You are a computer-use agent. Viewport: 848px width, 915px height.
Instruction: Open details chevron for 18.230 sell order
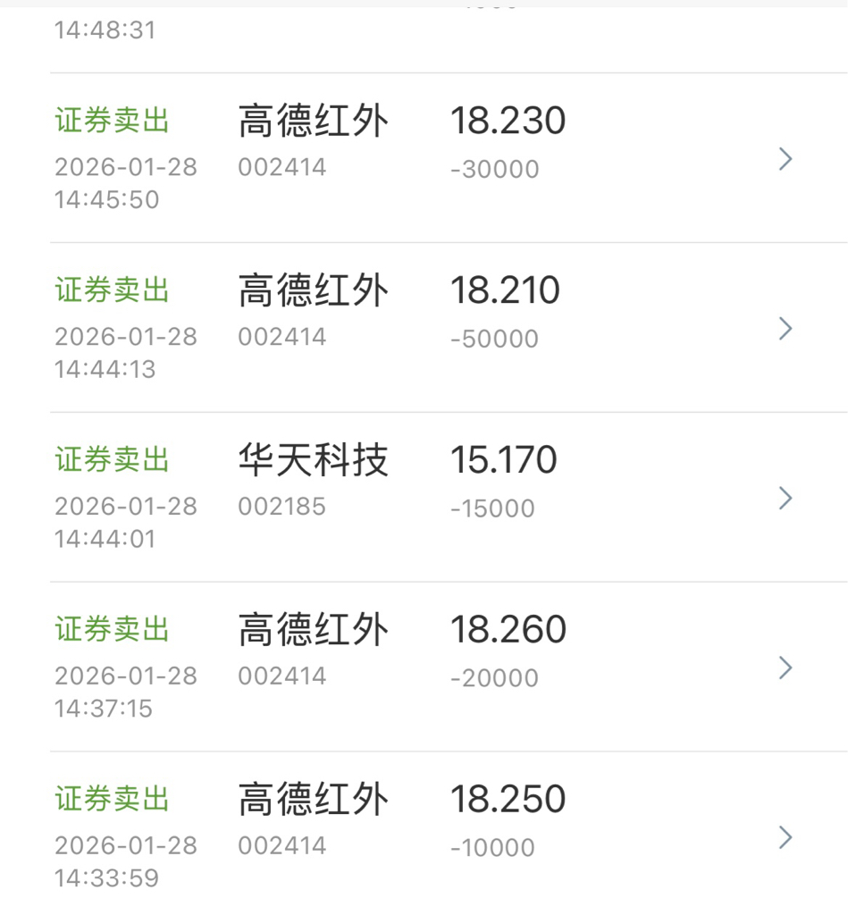pyautogui.click(x=785, y=159)
